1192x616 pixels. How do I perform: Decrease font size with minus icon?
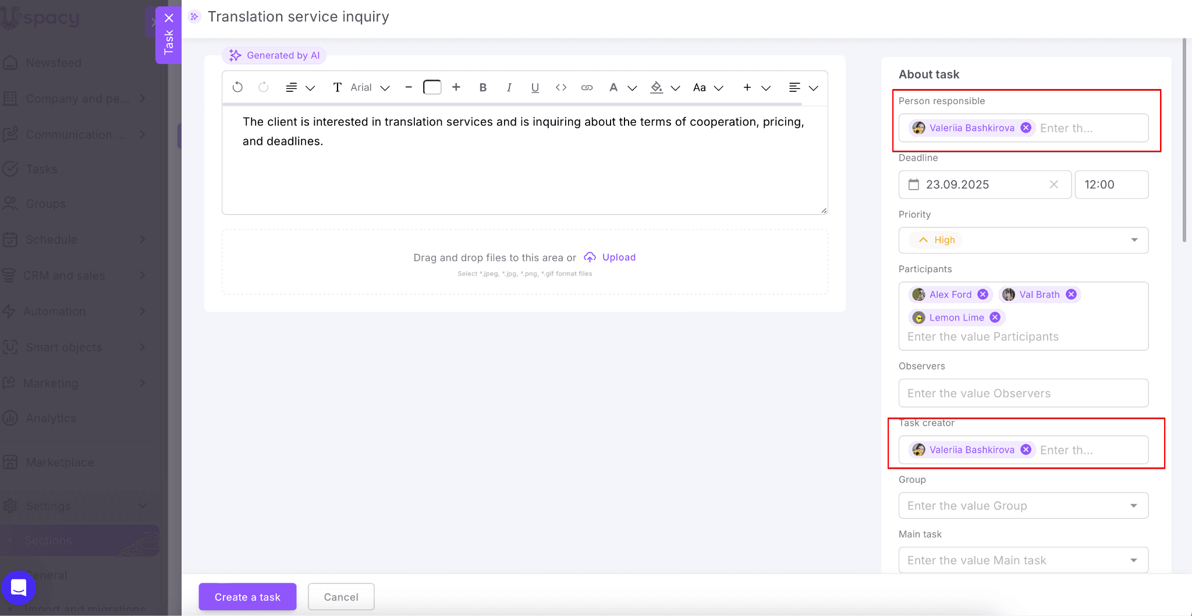click(x=409, y=87)
